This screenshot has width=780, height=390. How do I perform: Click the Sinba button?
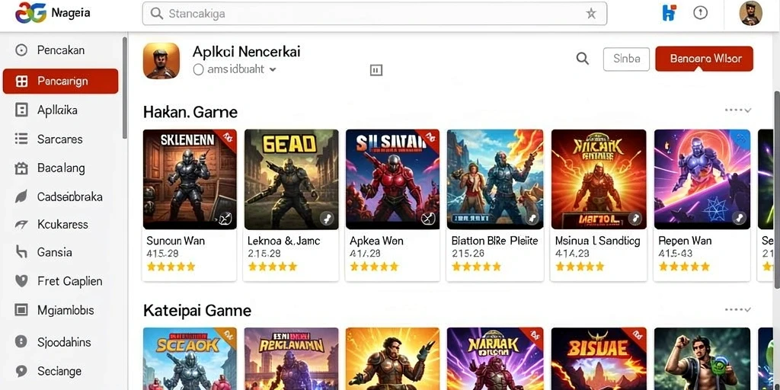[x=626, y=59]
